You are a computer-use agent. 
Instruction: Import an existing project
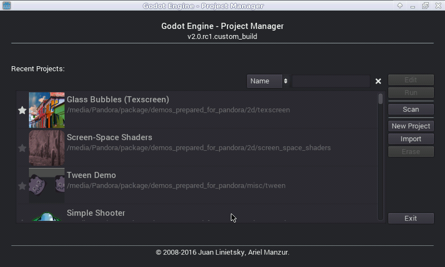coord(411,139)
